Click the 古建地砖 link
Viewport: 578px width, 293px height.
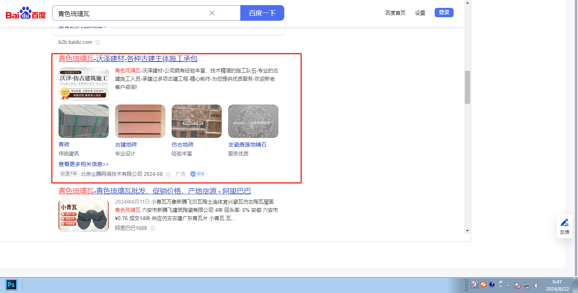point(126,145)
